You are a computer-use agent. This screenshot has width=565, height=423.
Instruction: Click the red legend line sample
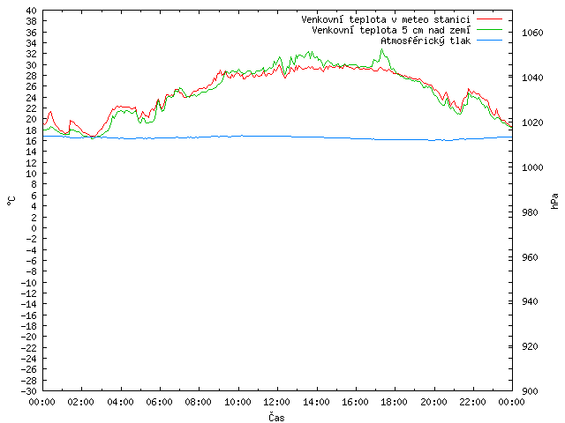coord(489,19)
